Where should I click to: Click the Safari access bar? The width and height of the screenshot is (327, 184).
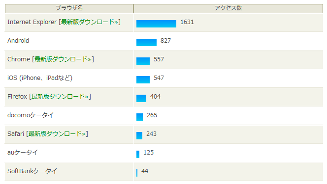139,135
